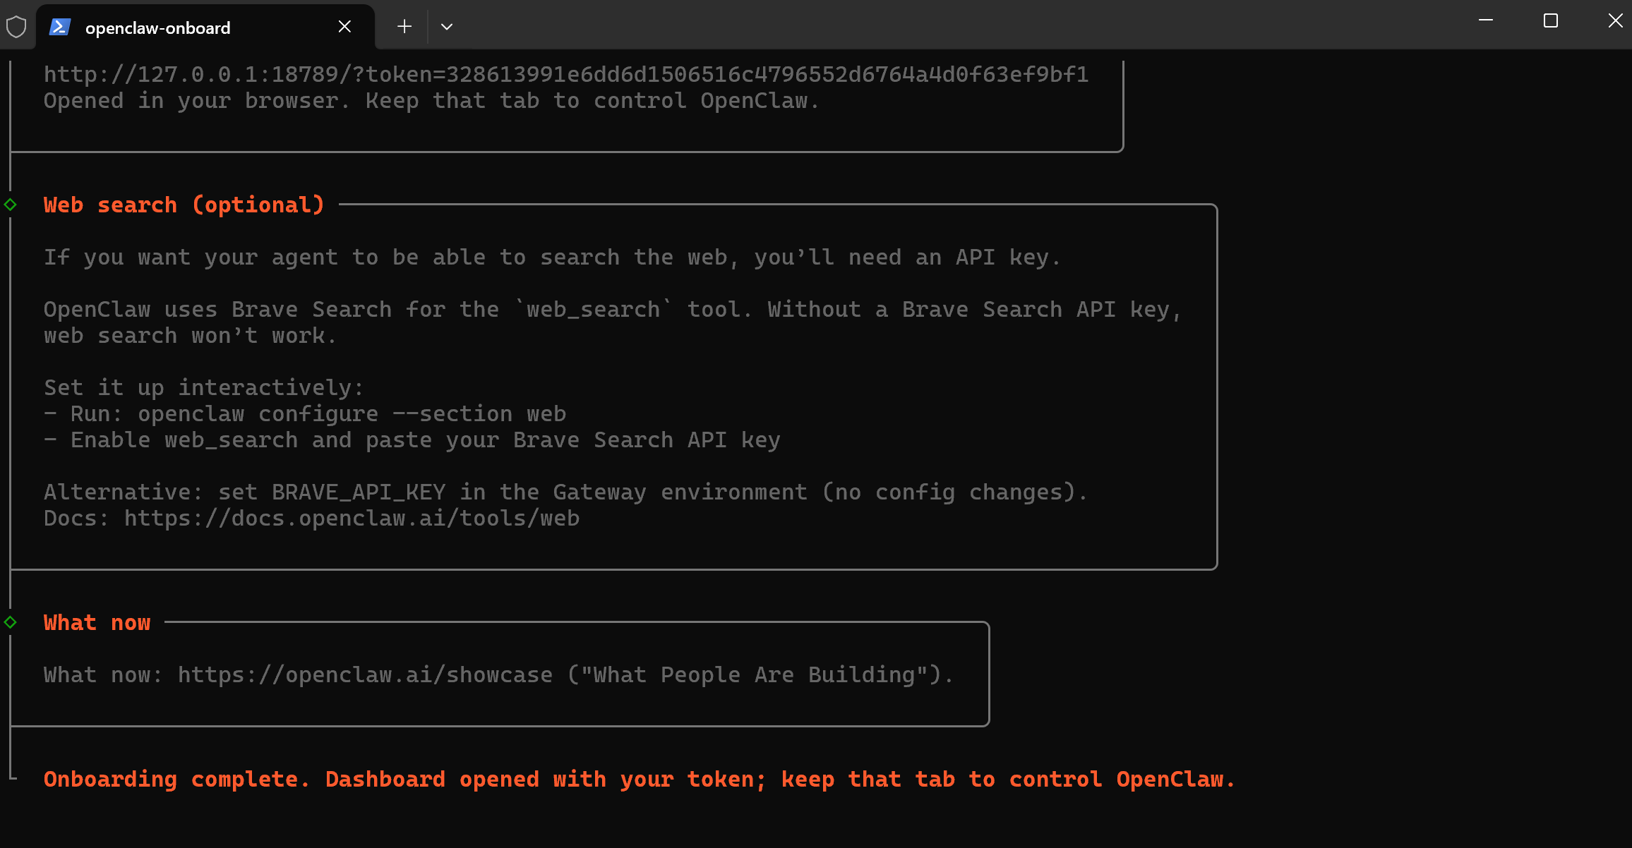This screenshot has width=1632, height=848.
Task: Click the diamond marker beside What now heading
Action: pyautogui.click(x=11, y=622)
